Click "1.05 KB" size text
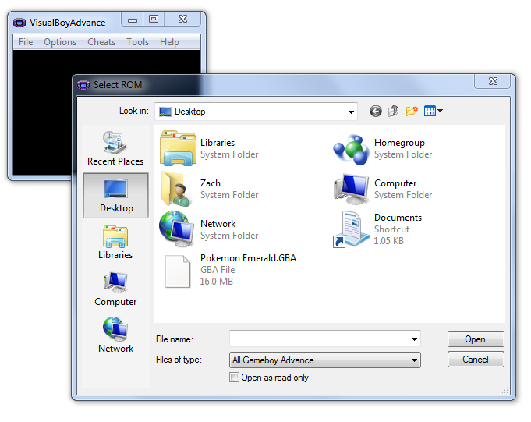This screenshot has width=531, height=422. click(389, 241)
